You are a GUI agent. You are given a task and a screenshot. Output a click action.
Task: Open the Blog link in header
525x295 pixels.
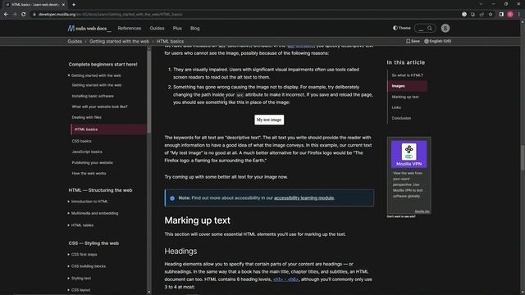click(195, 29)
